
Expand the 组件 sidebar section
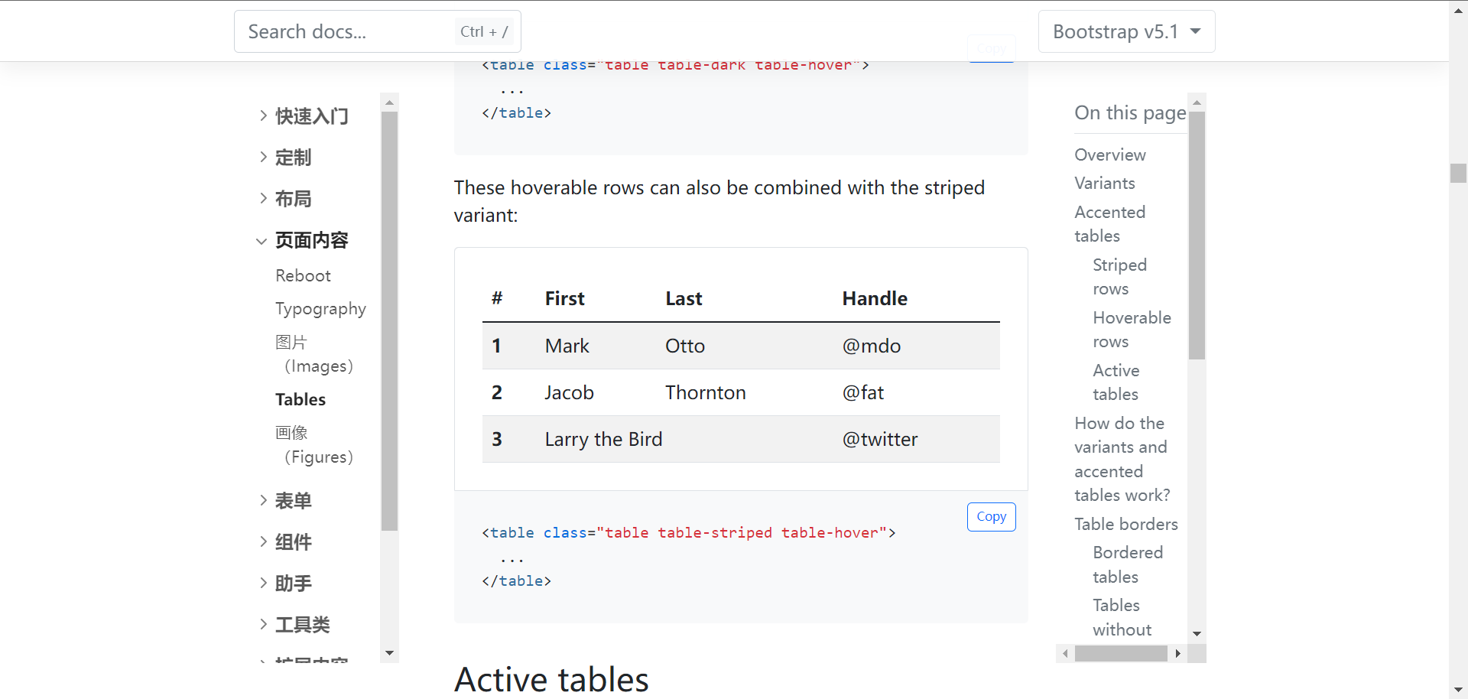pyautogui.click(x=293, y=542)
